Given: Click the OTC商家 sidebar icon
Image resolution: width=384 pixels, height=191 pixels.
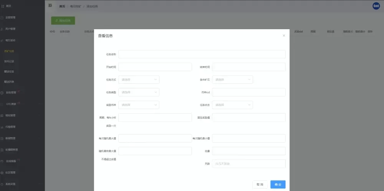Looking at the screenshot, I should tap(2, 104).
